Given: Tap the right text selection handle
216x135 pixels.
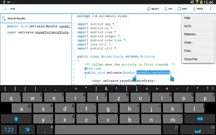Looking at the screenshot, I should [172, 78].
